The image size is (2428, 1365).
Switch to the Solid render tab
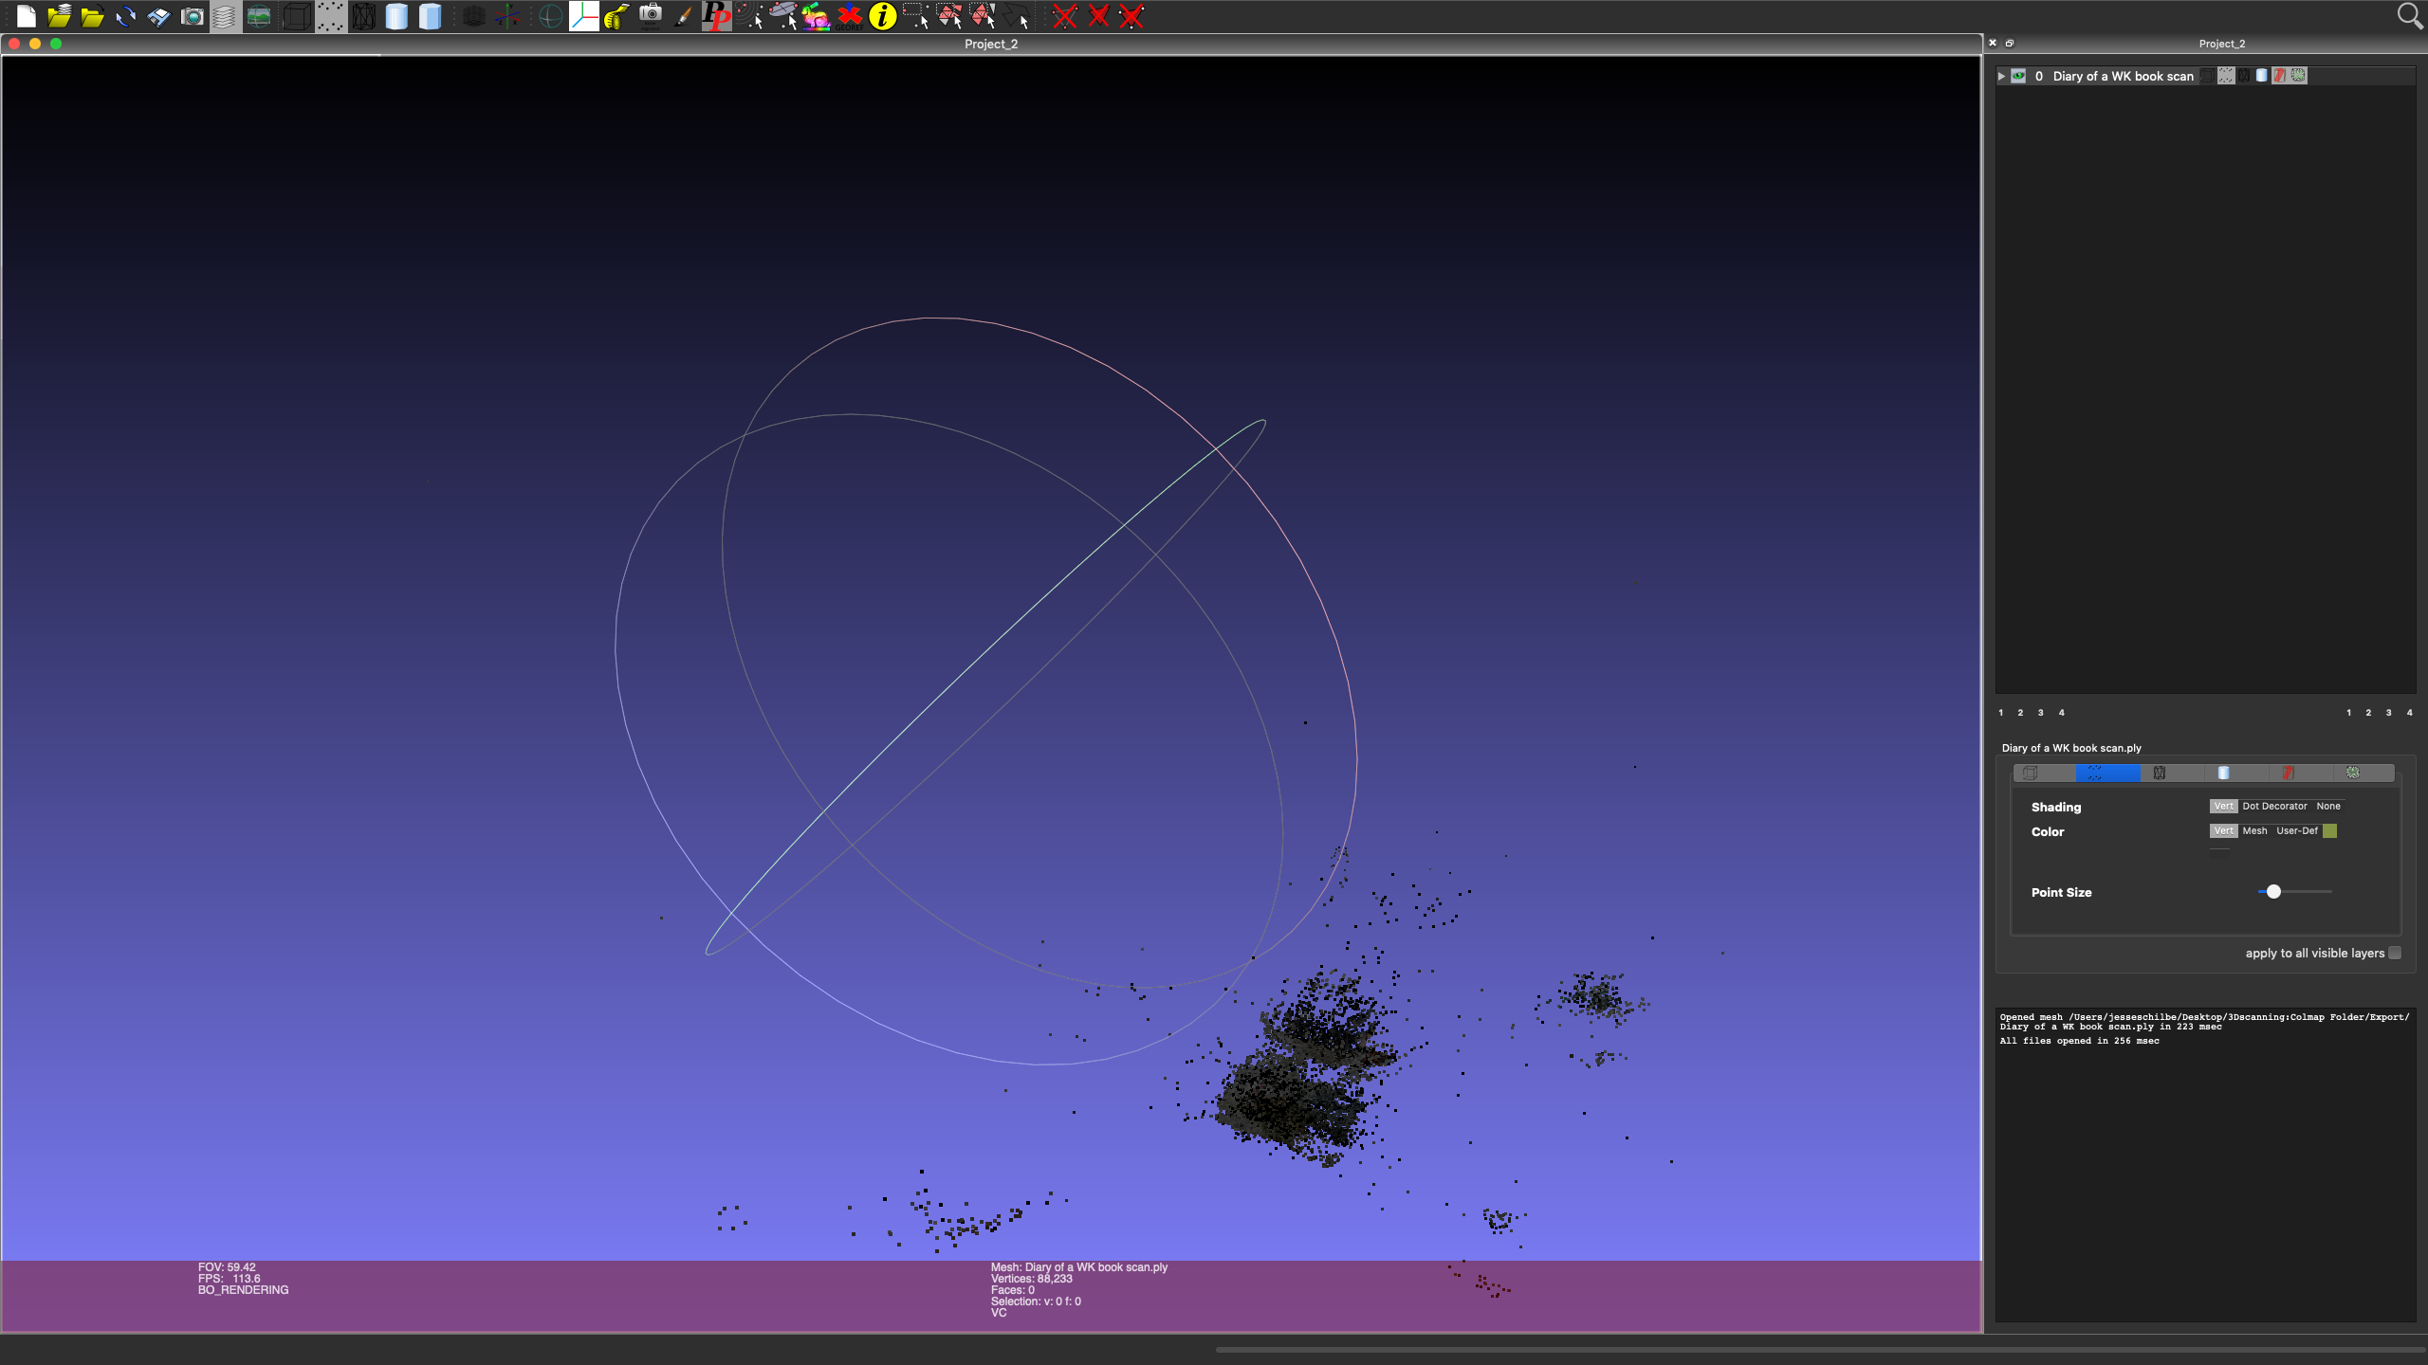tap(2224, 773)
